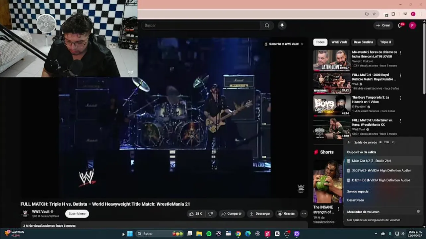Click the install app icon in address bar
426x239 pixels.
(367, 14)
